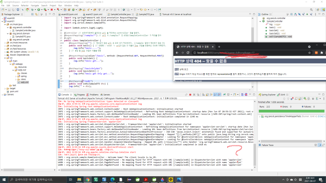Click Back arrow in browser window
Viewport: 326px width, 183px height.
click(x=177, y=53)
